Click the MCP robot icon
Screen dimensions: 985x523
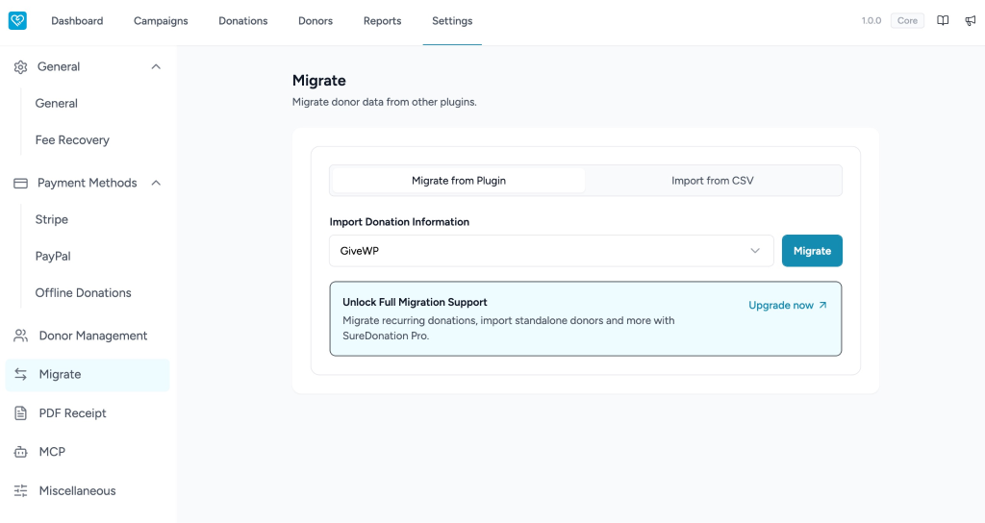(x=21, y=452)
